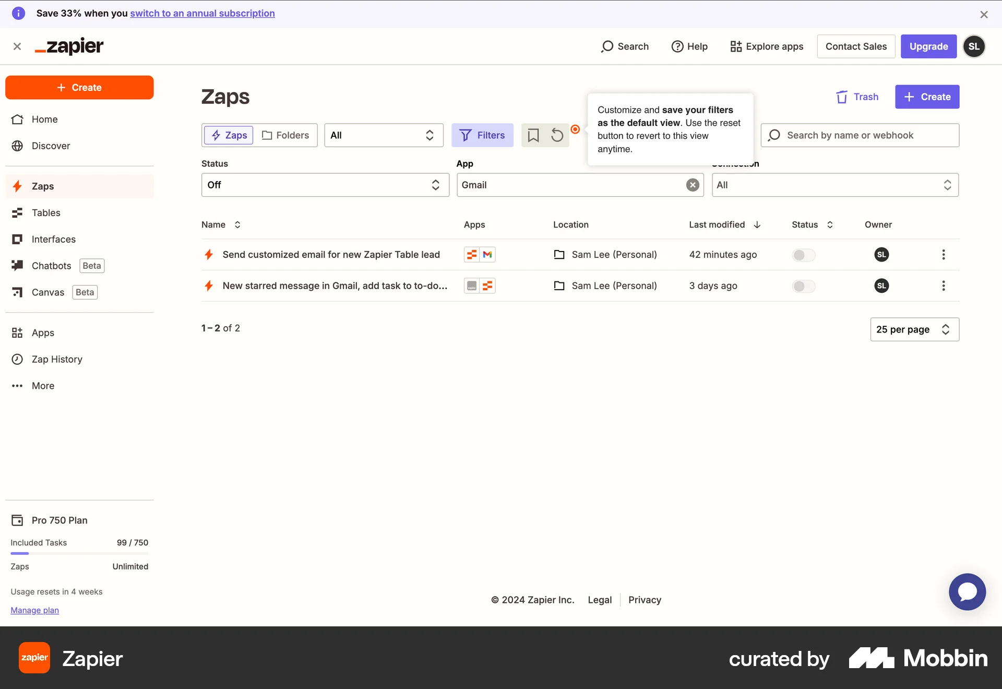Open Explore apps in the top bar
Viewport: 1002px width, 689px height.
point(766,46)
